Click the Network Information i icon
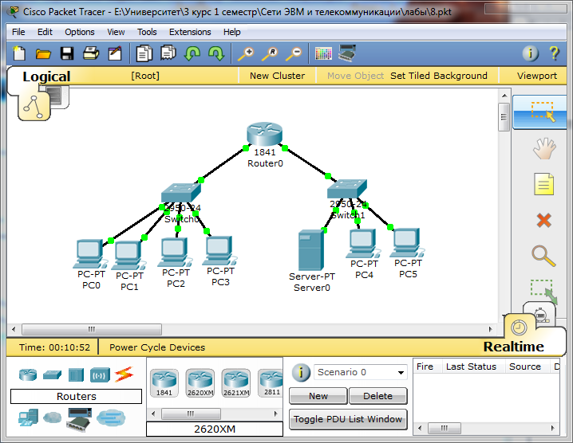Viewport: 573px width, 443px height. (x=530, y=53)
